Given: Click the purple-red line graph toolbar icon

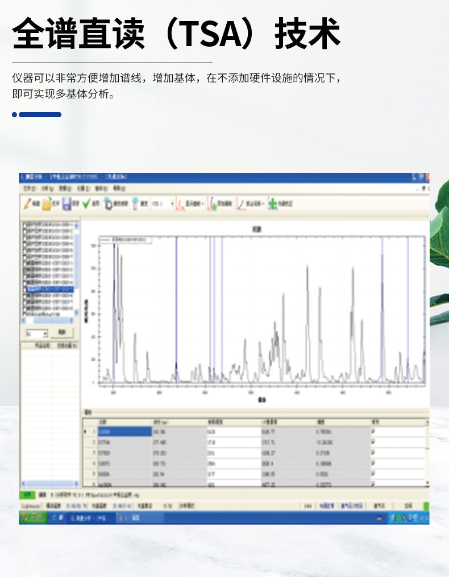Looking at the screenshot, I should (240, 204).
